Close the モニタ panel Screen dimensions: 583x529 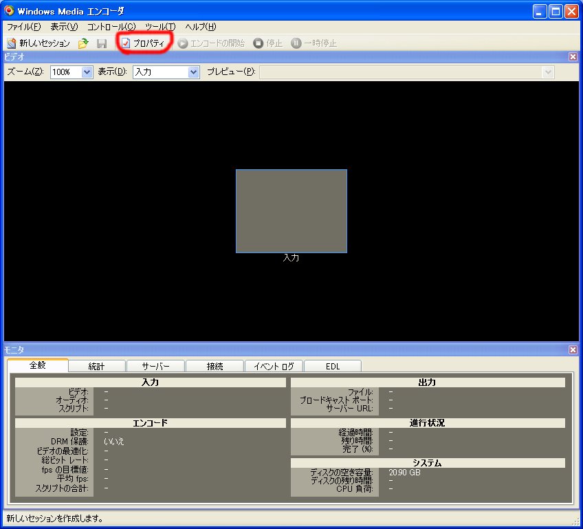point(573,349)
